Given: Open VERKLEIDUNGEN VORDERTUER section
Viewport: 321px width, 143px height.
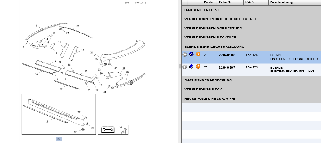Looking at the screenshot, I should pyautogui.click(x=213, y=28).
